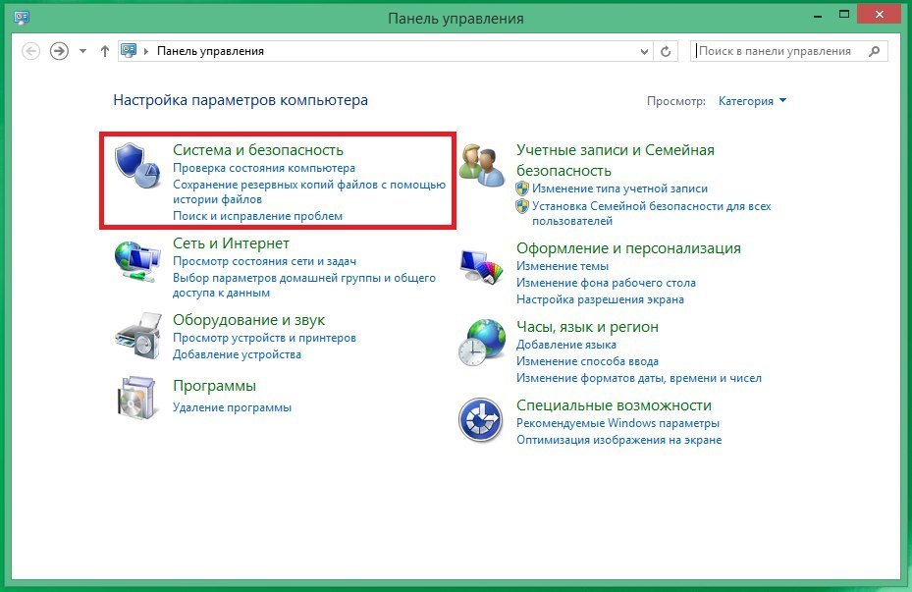Click the Appearance and Personalization monitor icon
The width and height of the screenshot is (912, 592).
tap(481, 265)
